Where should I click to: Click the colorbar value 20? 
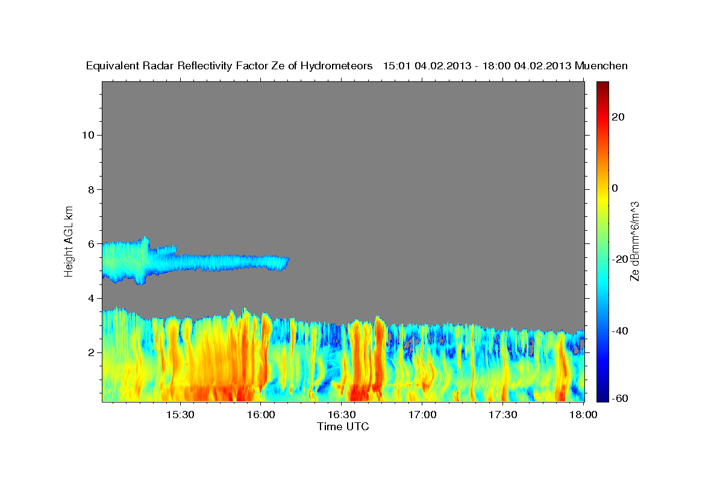(x=619, y=117)
